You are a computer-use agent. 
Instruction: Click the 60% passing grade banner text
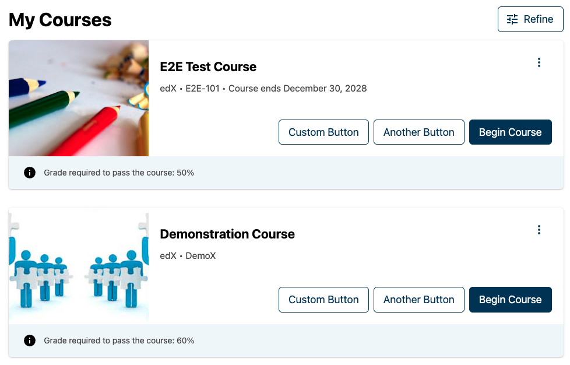coord(119,341)
